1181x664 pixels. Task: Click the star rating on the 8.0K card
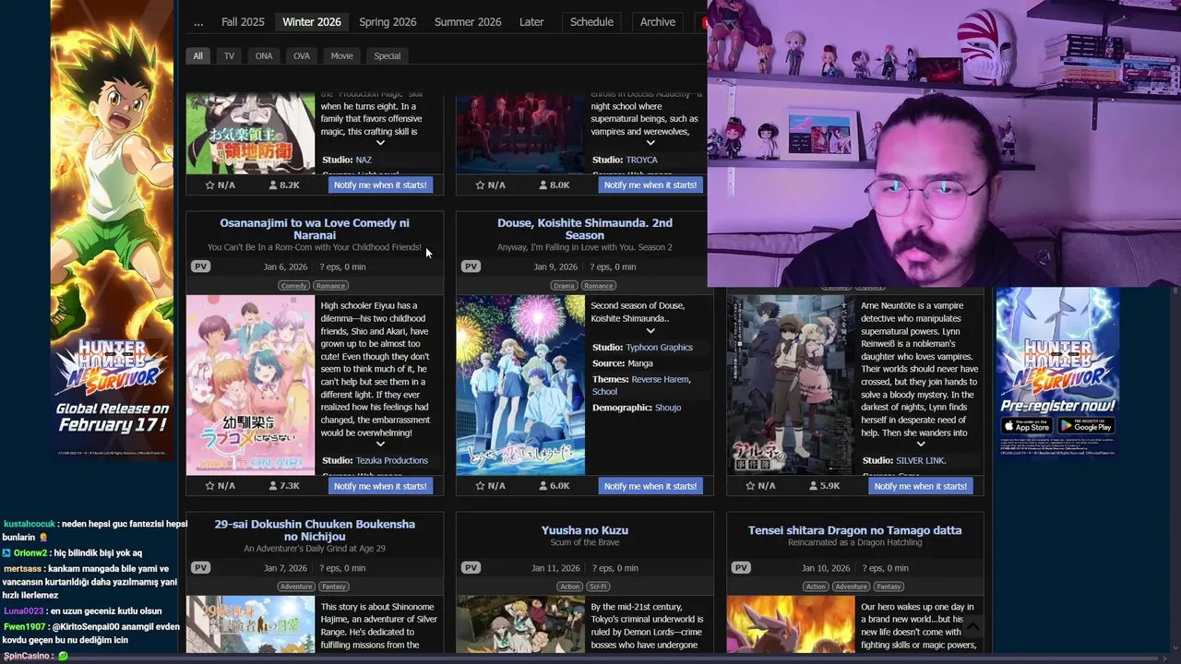490,185
